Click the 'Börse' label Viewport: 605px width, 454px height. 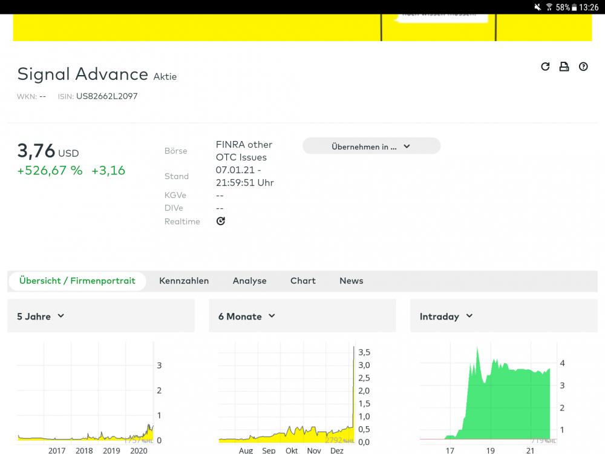(x=175, y=151)
